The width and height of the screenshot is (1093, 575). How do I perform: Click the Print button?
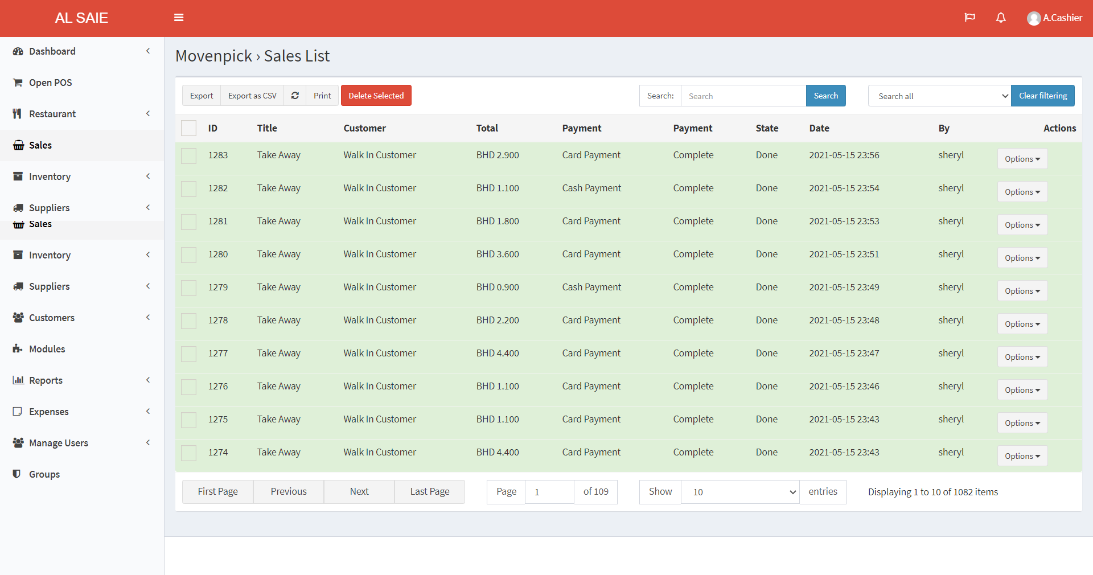coord(322,96)
